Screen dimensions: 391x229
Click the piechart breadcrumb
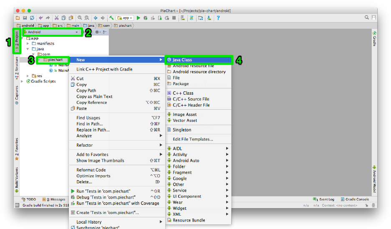tap(123, 25)
